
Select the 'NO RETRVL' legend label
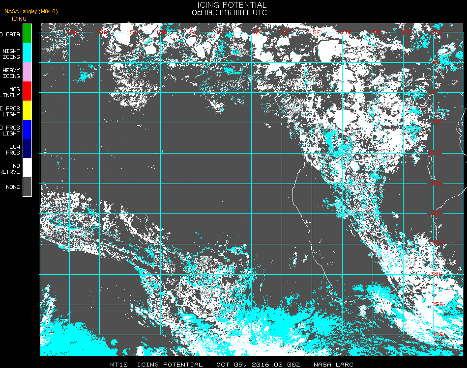(x=10, y=169)
